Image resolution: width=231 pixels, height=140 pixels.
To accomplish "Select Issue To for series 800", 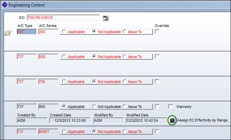I will point(125,106).
